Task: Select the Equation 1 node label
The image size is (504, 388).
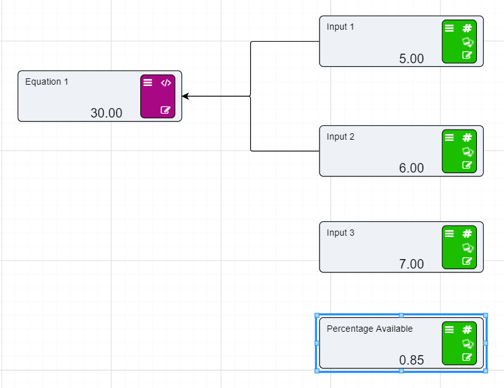Action: (x=47, y=82)
